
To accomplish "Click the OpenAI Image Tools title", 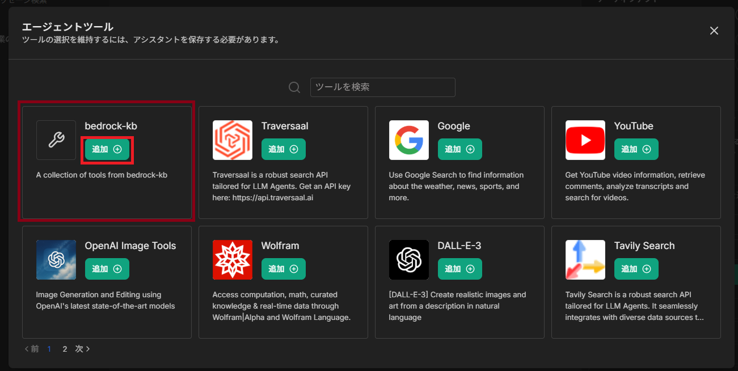I will coord(130,246).
